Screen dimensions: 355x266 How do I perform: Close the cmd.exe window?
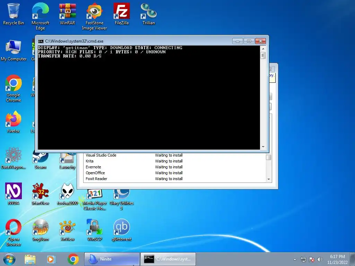(260, 41)
